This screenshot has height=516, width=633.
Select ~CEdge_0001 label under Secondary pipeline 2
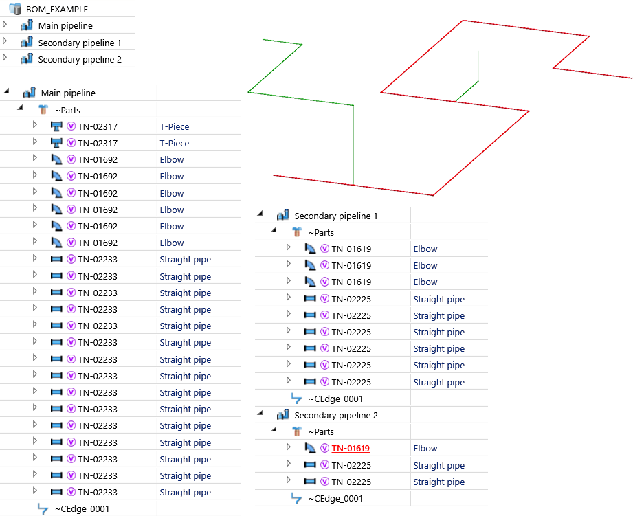point(335,499)
